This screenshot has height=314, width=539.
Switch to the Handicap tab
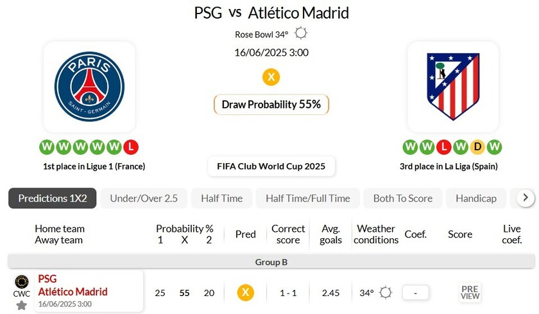[476, 198]
